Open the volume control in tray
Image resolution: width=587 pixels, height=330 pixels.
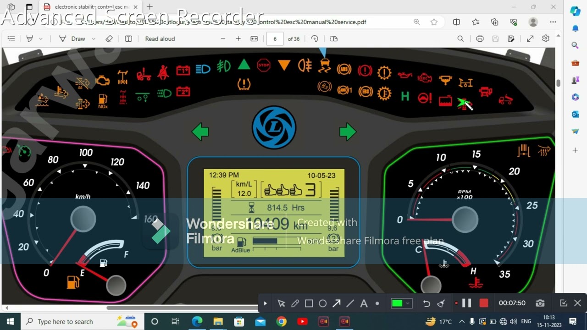514,321
